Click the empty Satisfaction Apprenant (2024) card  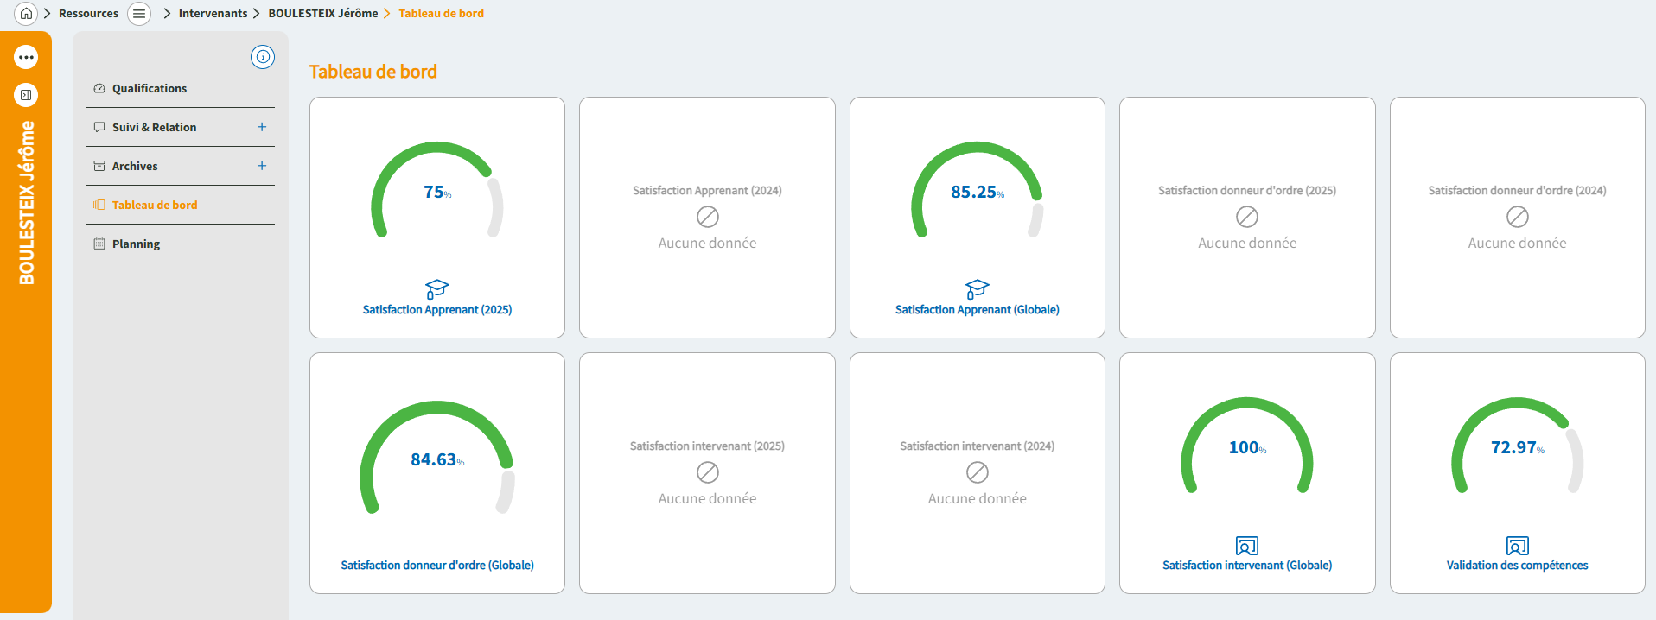click(707, 218)
